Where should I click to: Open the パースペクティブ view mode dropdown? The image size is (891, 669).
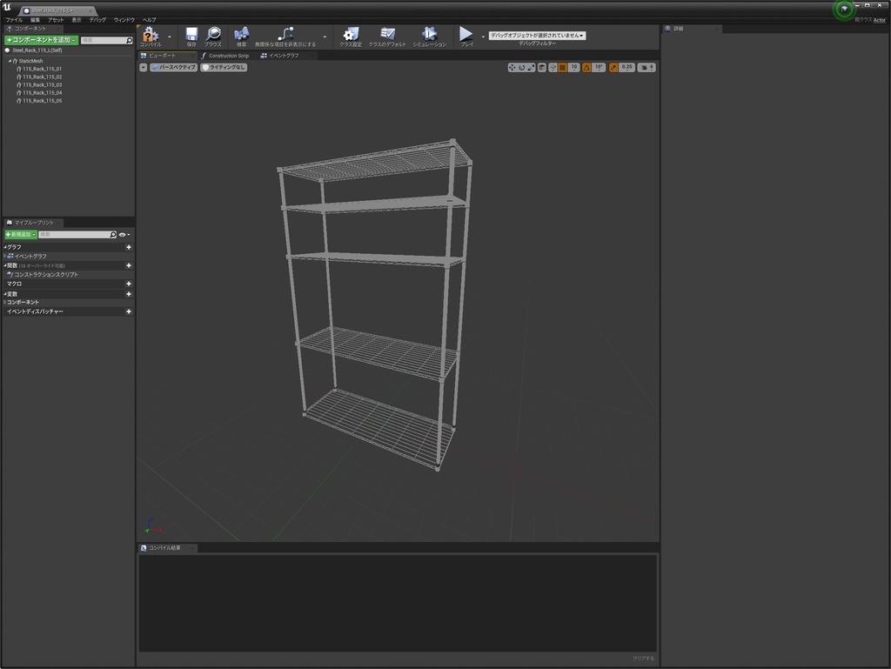pos(173,67)
